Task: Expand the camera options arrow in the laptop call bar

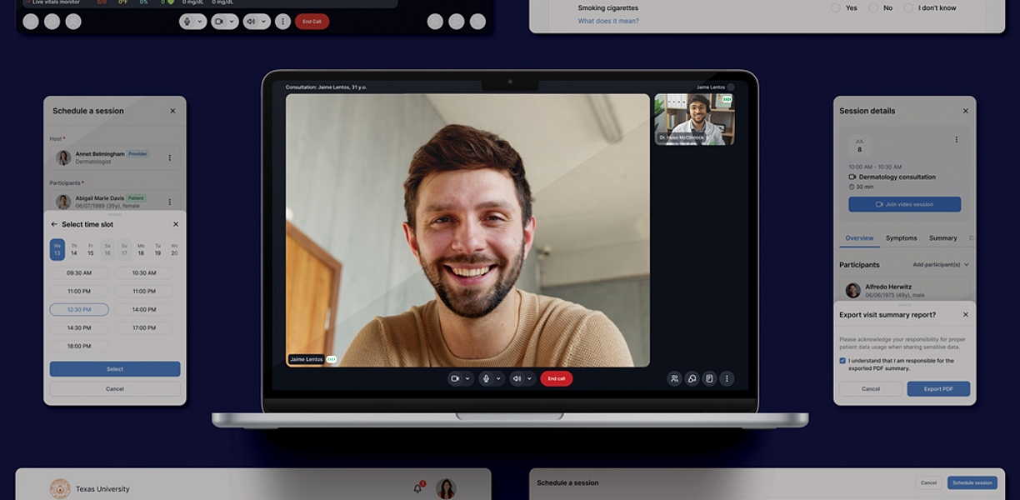Action: 467,378
